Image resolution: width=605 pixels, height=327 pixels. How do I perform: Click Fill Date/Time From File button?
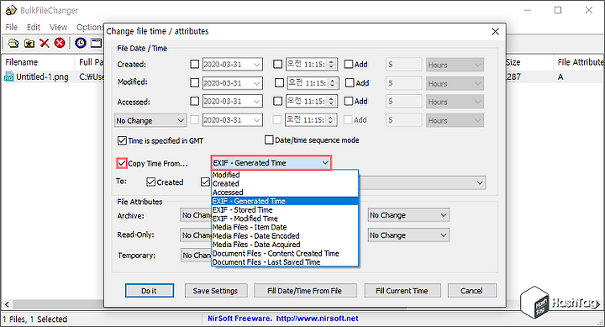(x=305, y=291)
